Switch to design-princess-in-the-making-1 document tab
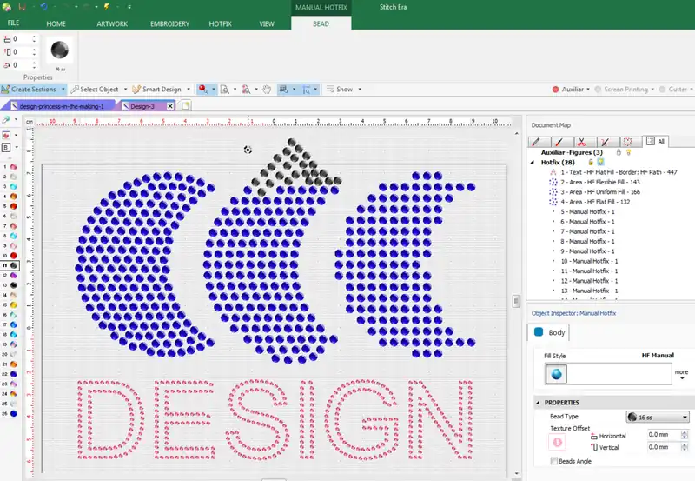 [59, 106]
